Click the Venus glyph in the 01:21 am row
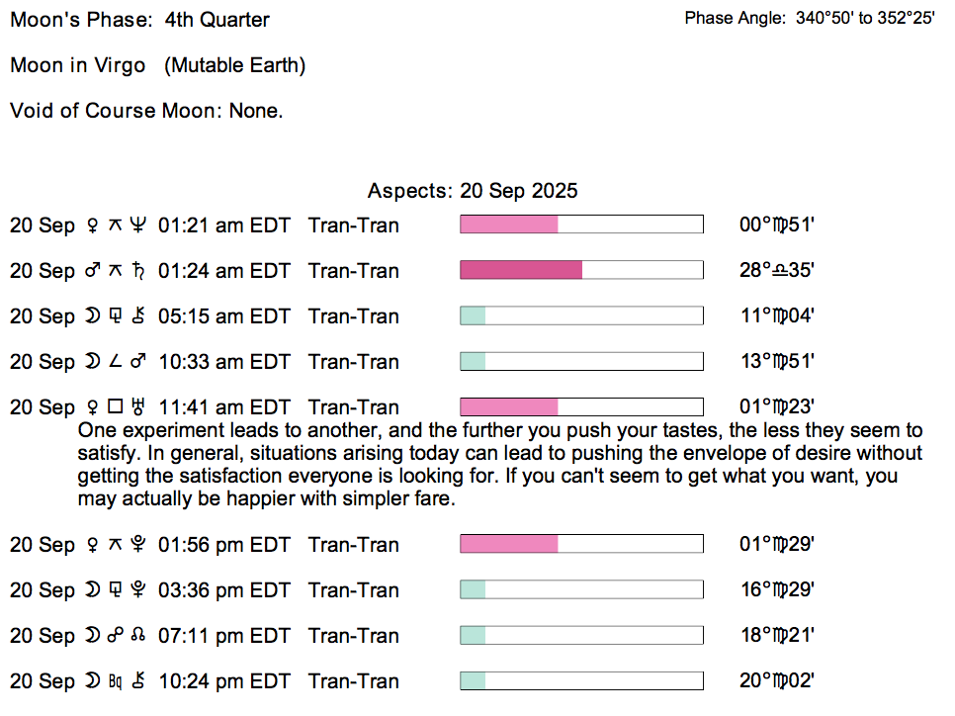Screen dimensions: 955x716 (93, 225)
